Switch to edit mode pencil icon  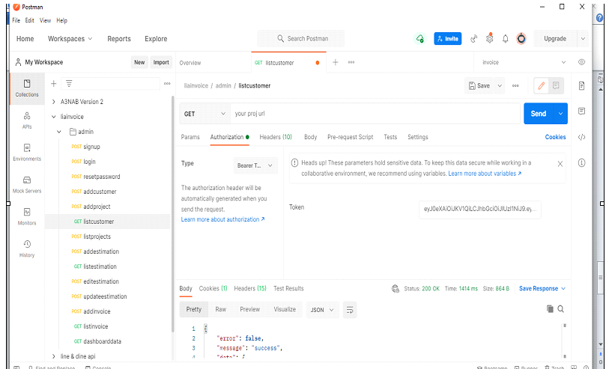click(541, 86)
